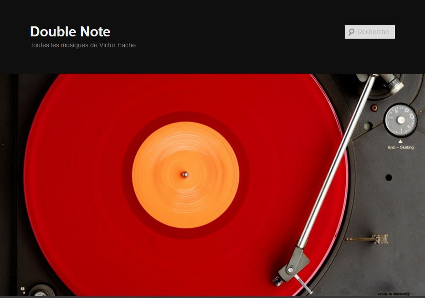This screenshot has width=425, height=298.
Task: Click the white stylus finger lift
Action: 304,284
